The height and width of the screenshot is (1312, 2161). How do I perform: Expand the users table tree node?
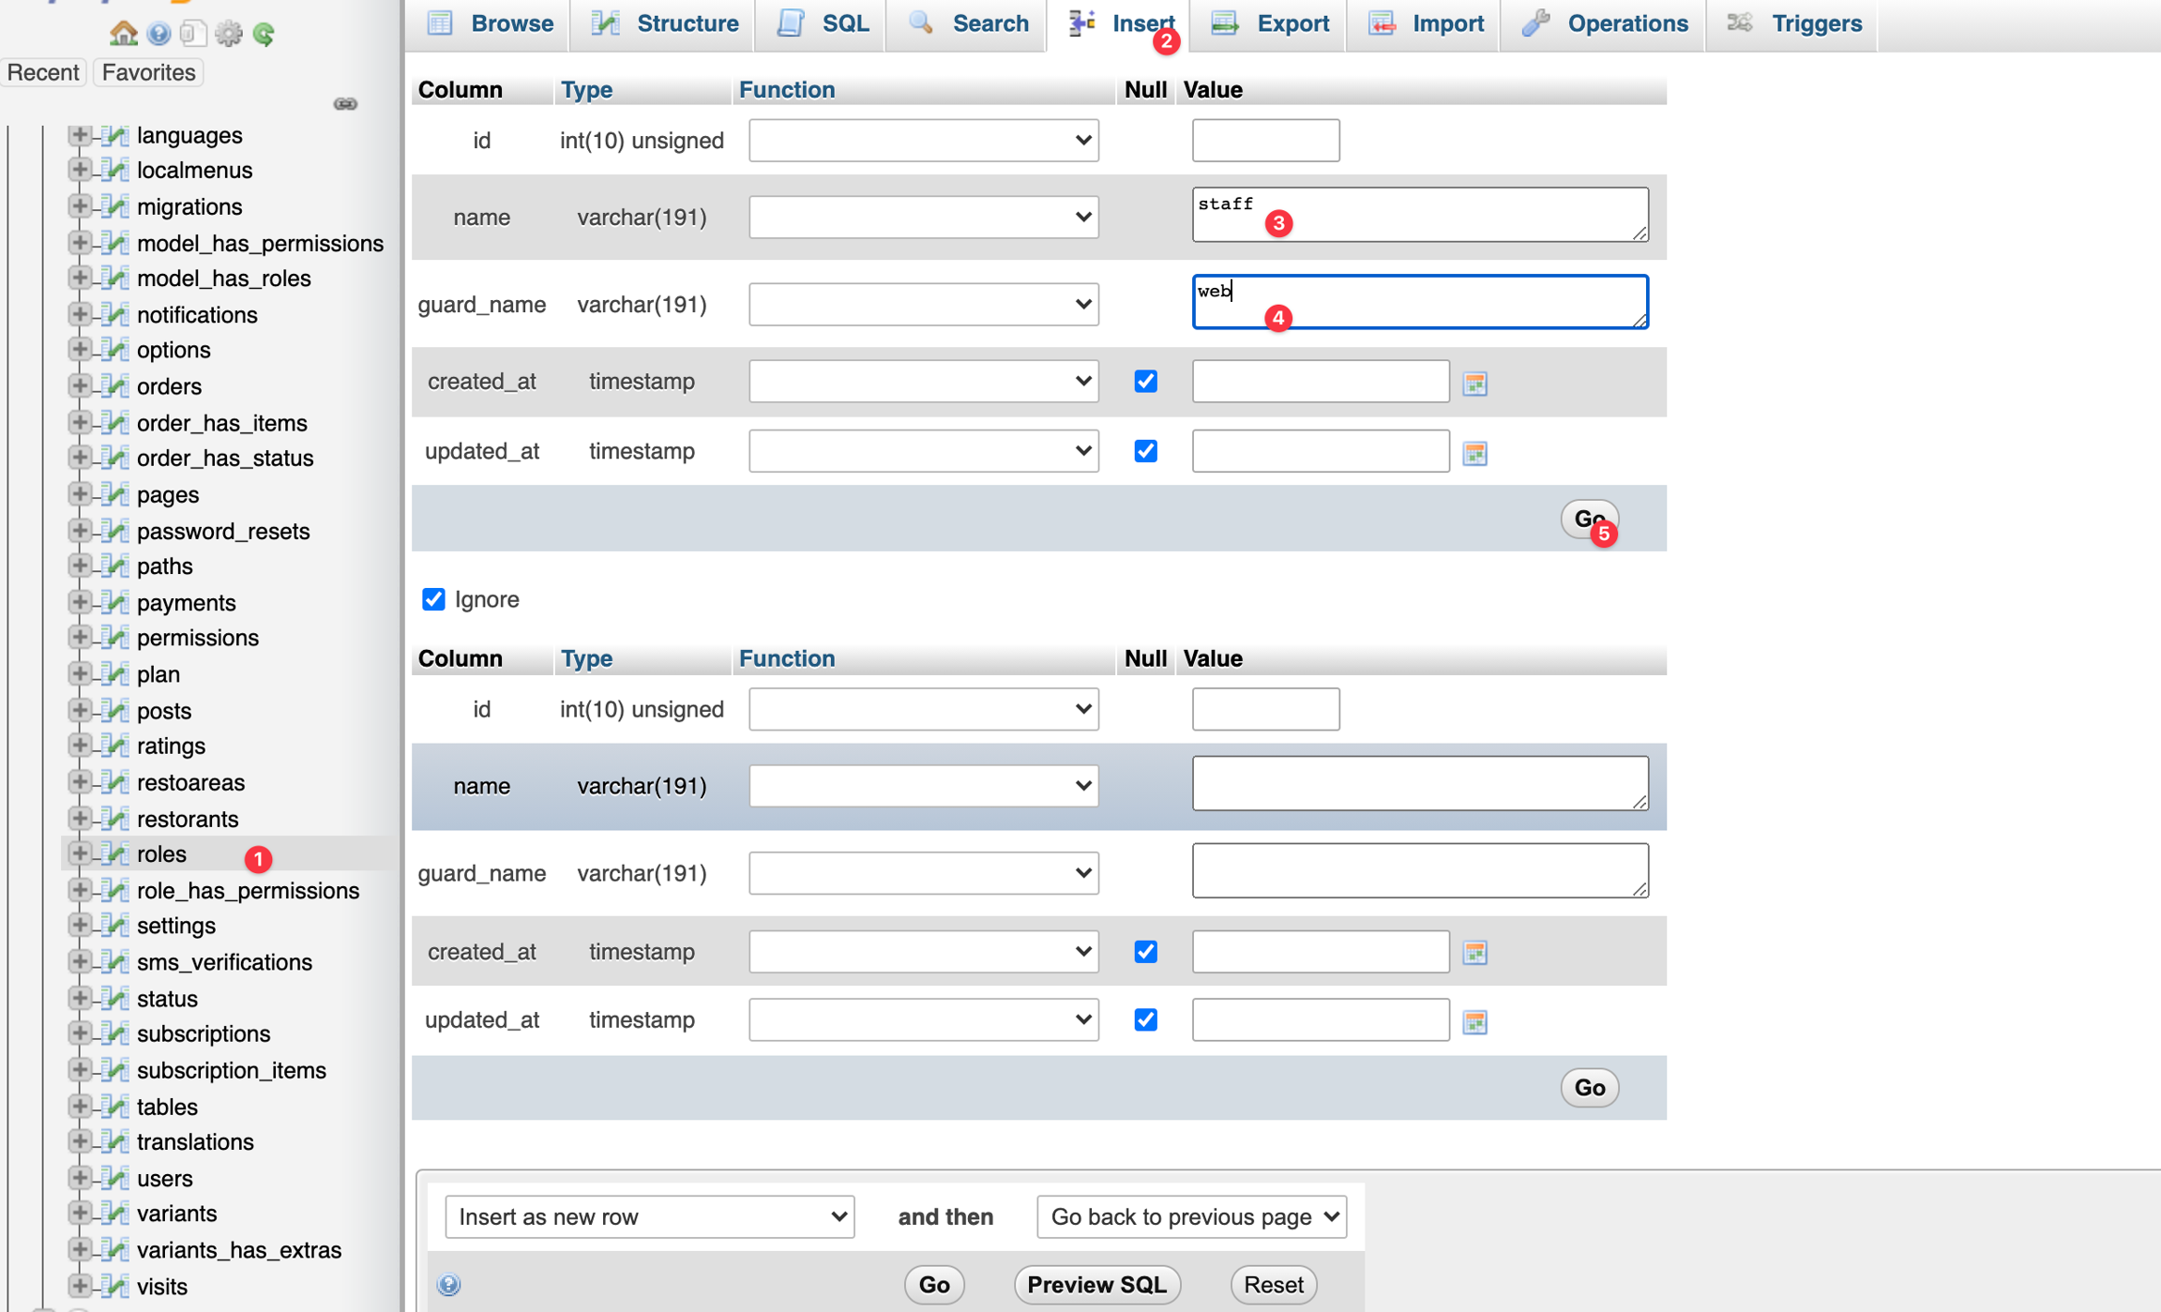pos(80,1177)
